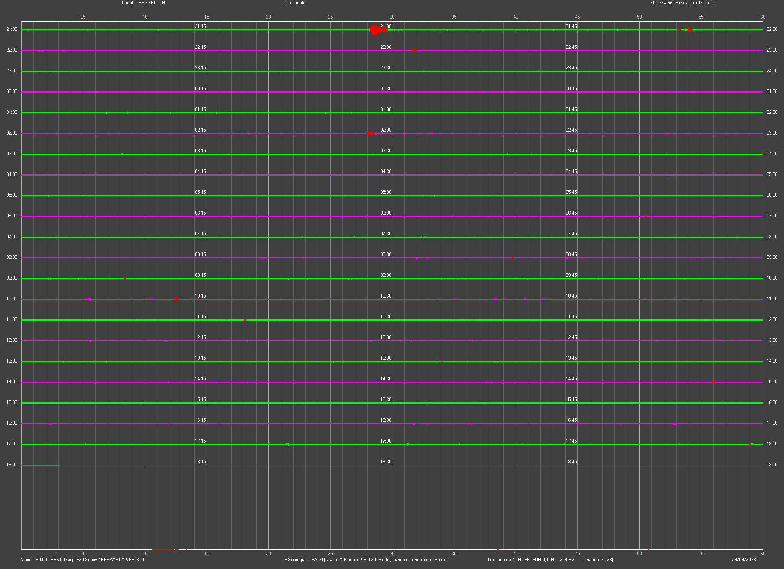Click the 22:45 quarter-hour label
This screenshot has width=784, height=569.
pos(571,47)
